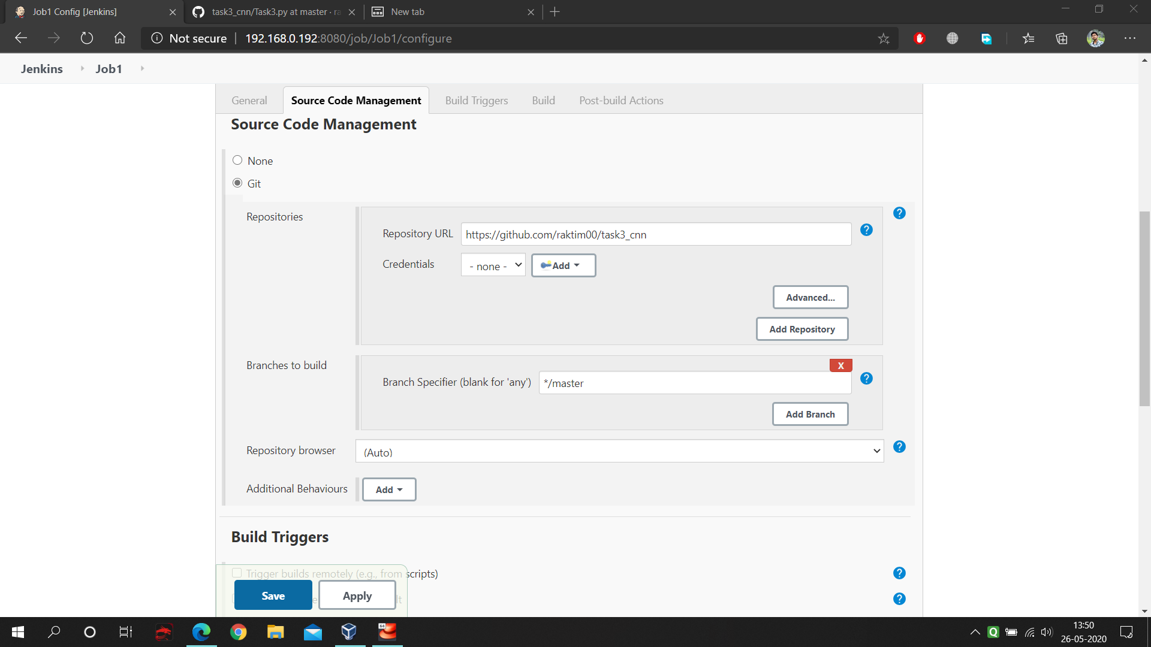Open Additional Behaviours Add dropdown
The image size is (1151, 647).
388,489
